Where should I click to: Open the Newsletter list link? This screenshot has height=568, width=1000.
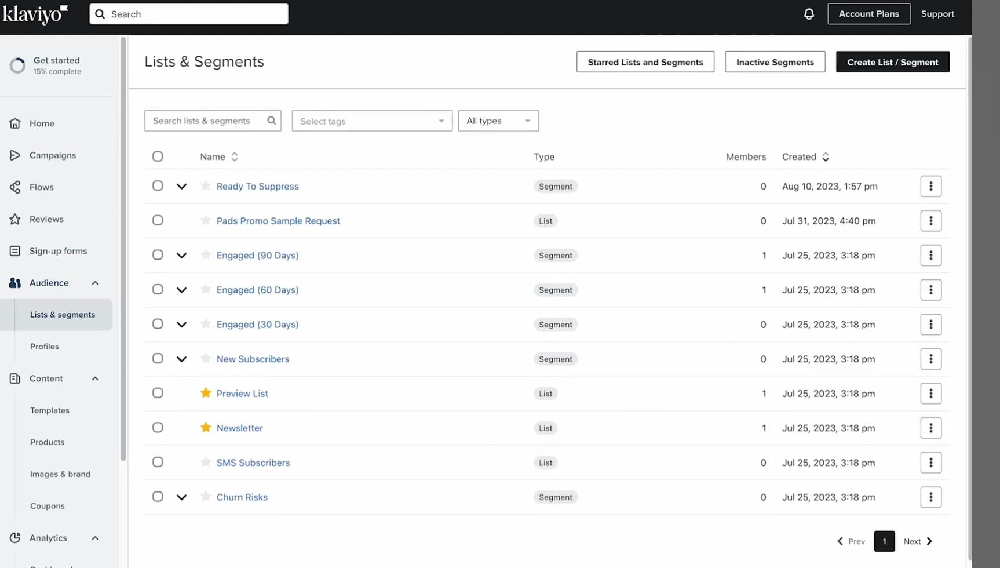click(239, 428)
